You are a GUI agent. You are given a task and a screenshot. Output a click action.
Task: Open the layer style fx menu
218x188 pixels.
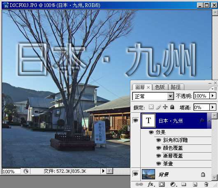click(x=151, y=184)
